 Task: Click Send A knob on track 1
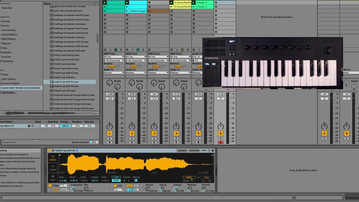click(x=110, y=83)
